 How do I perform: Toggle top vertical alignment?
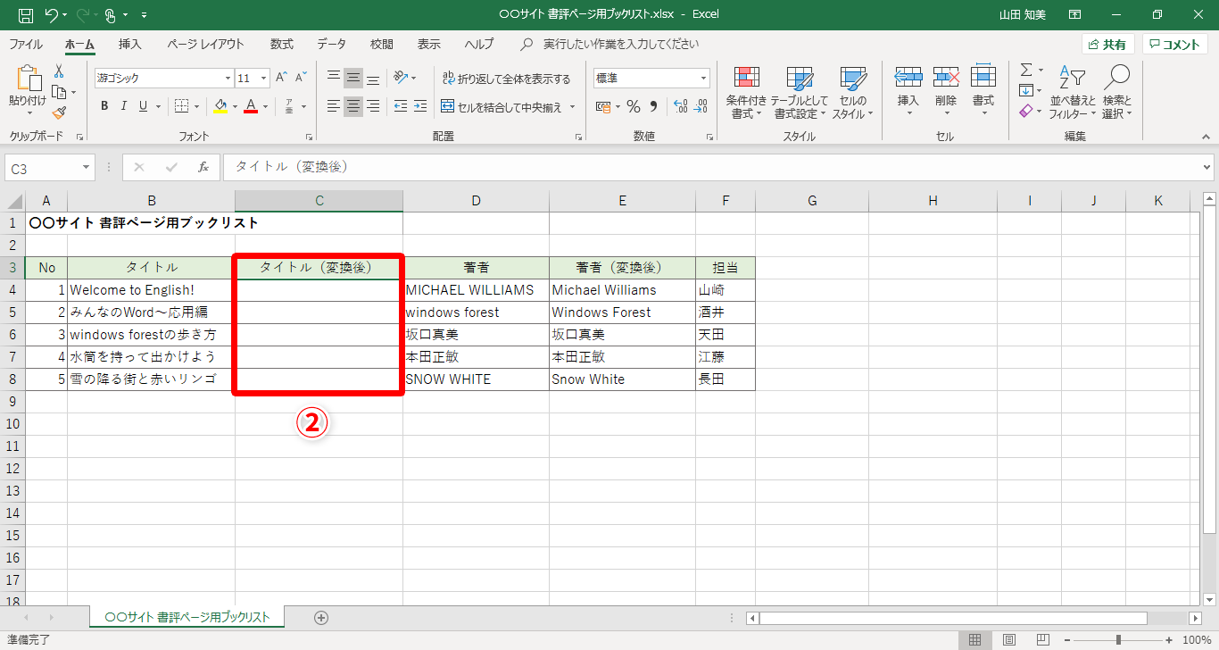(334, 78)
